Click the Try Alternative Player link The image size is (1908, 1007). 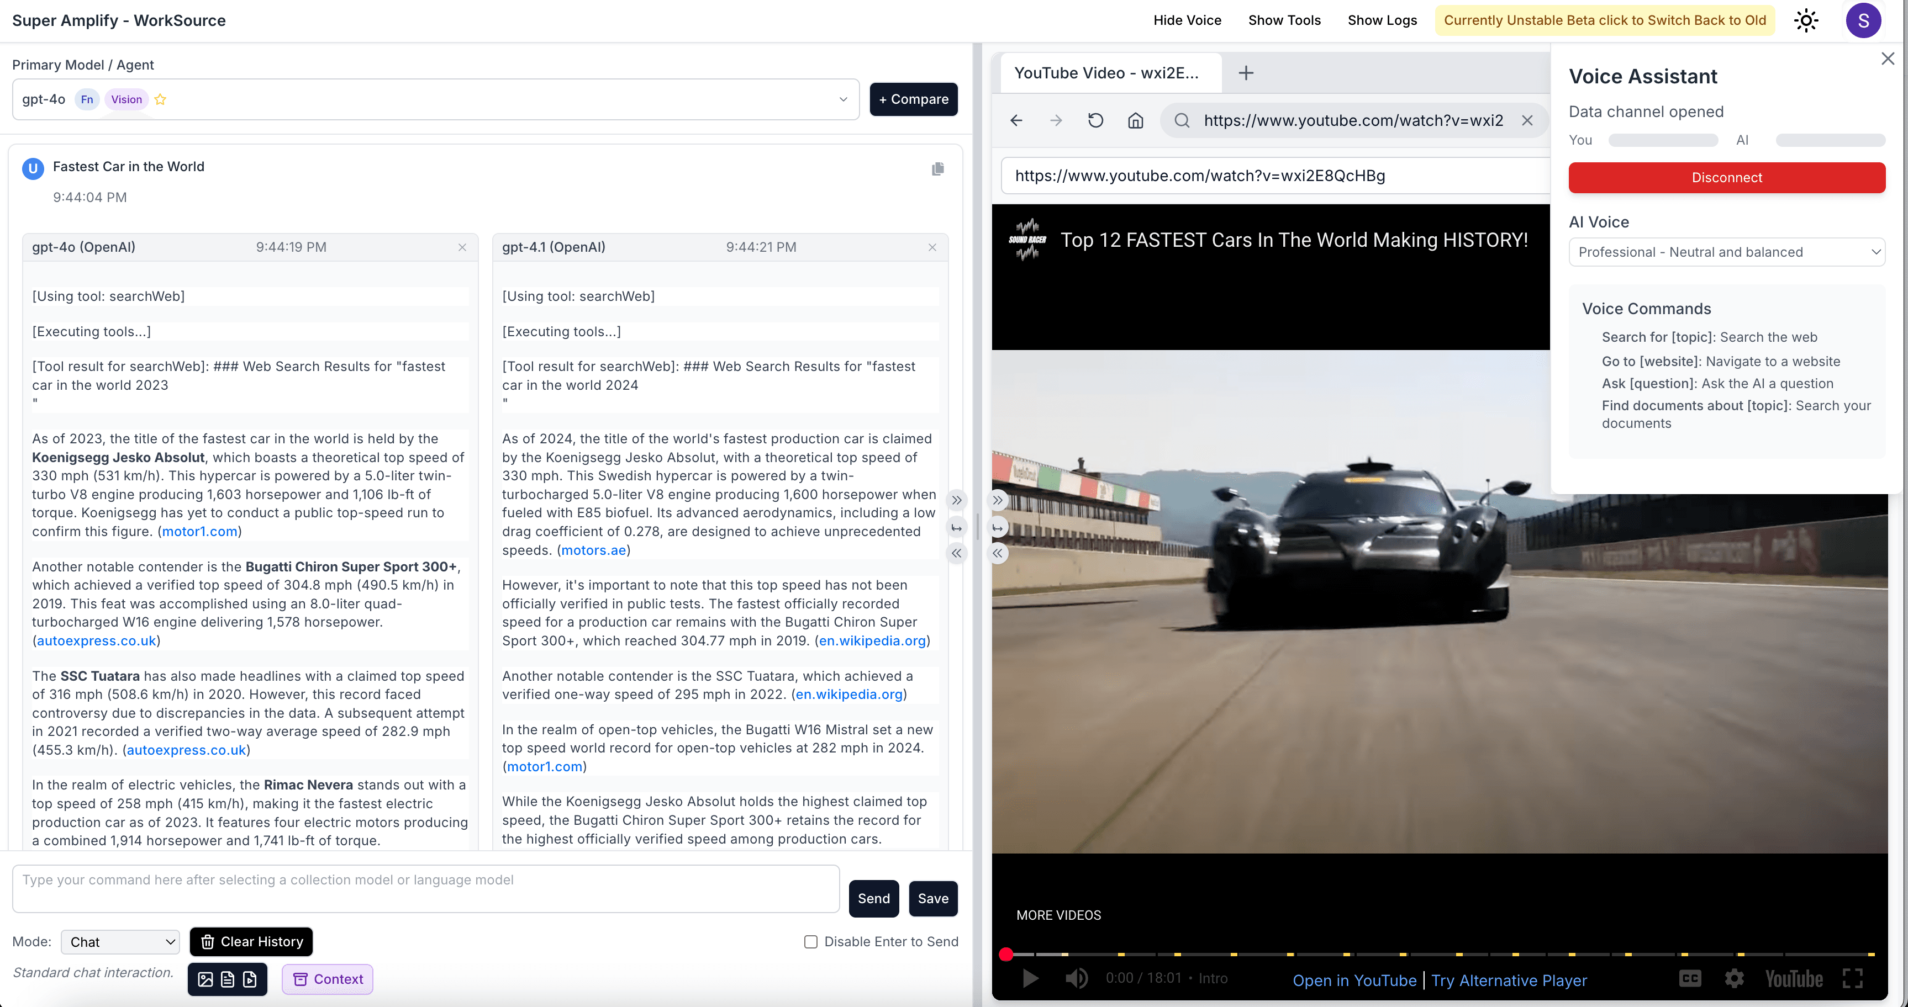[x=1509, y=981]
